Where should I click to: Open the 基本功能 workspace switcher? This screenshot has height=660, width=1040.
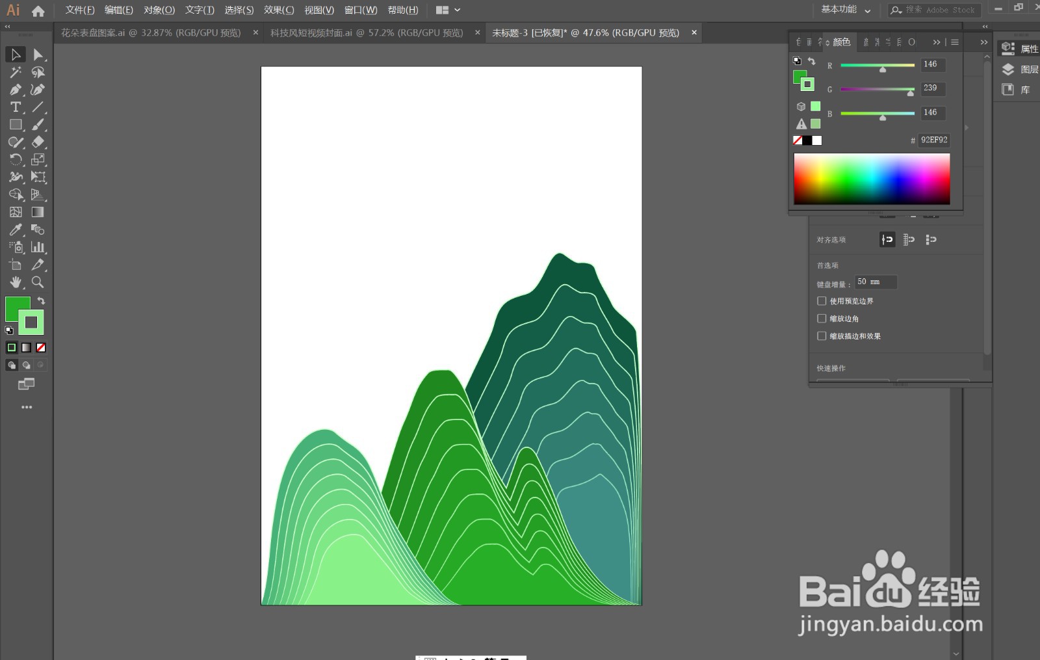(x=846, y=10)
